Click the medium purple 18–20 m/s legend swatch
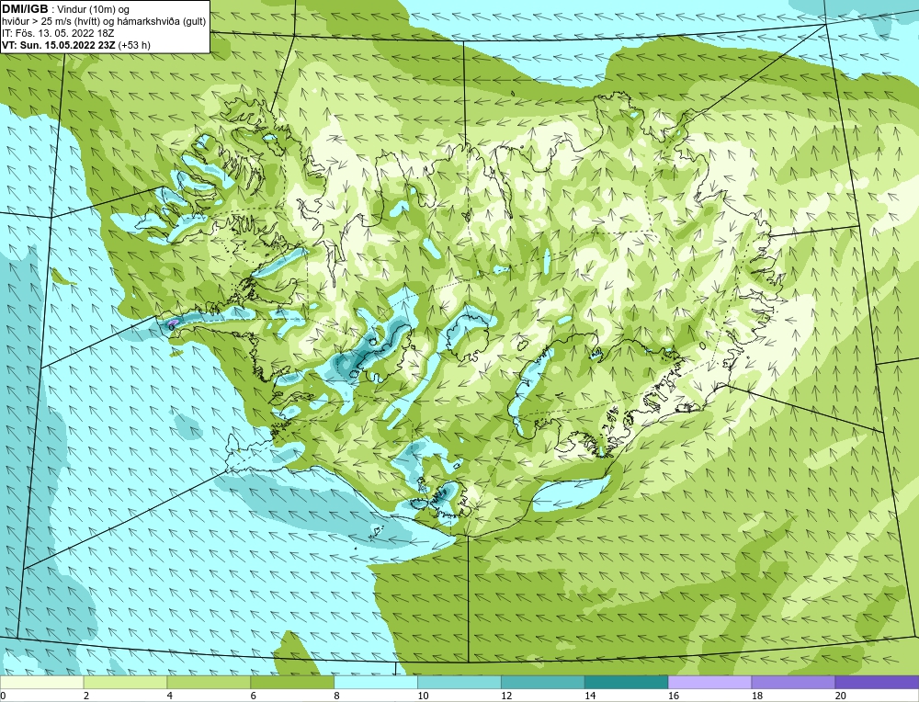This screenshot has height=702, width=919. point(794,682)
